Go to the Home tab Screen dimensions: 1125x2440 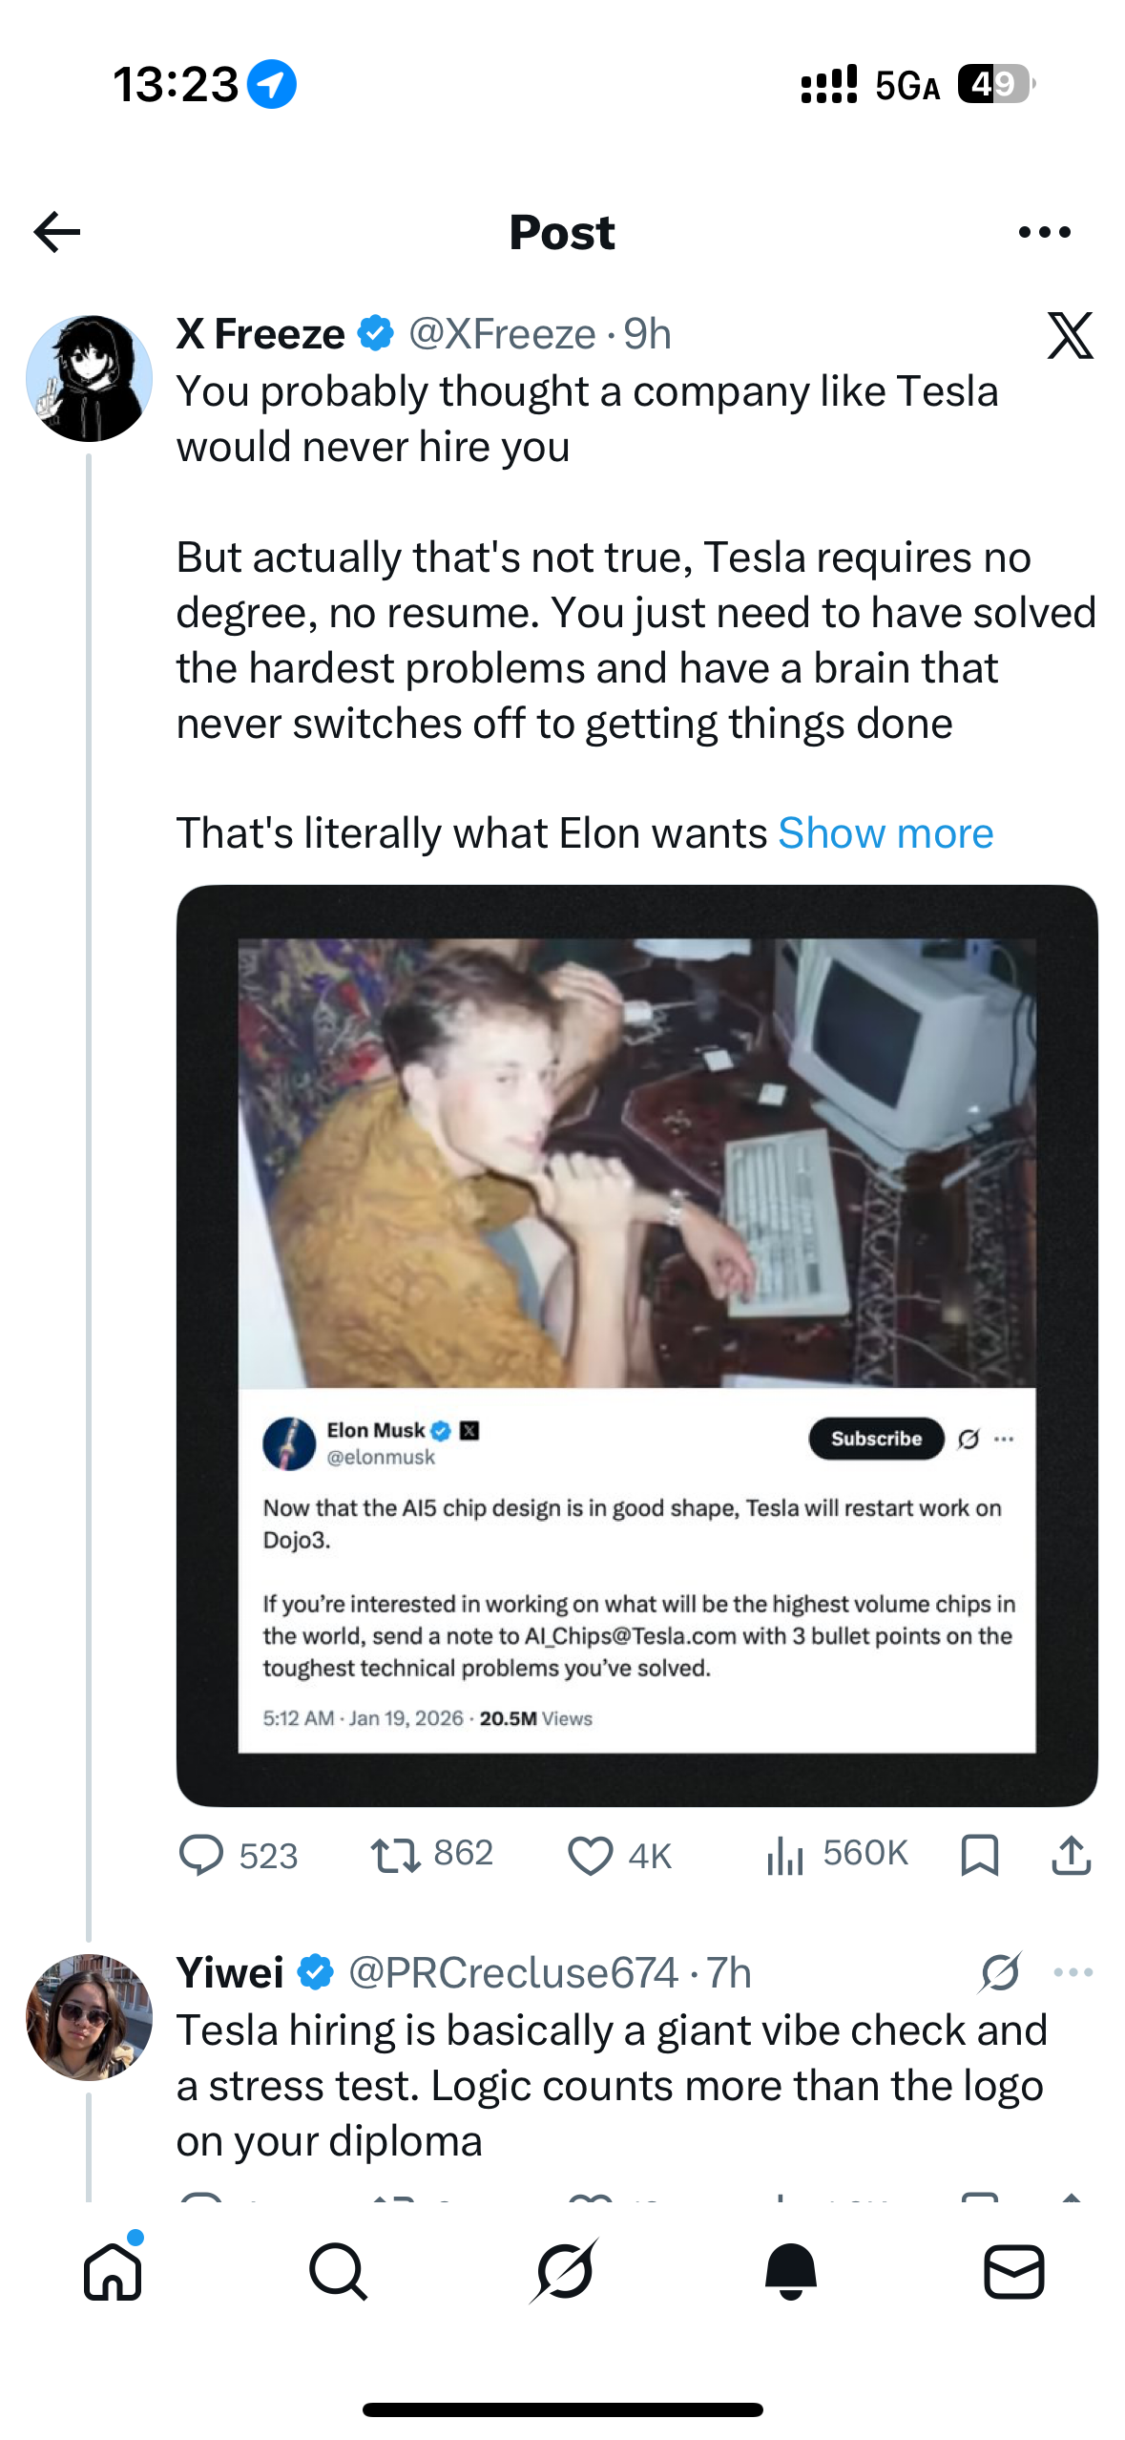pos(114,2271)
